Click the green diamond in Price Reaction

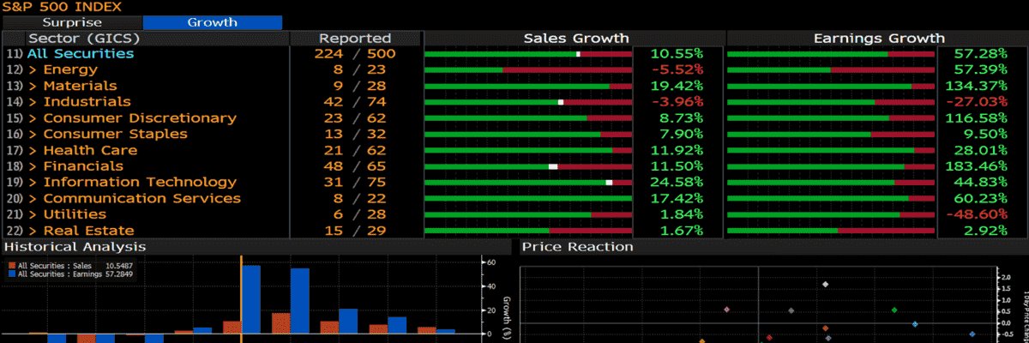894,310
